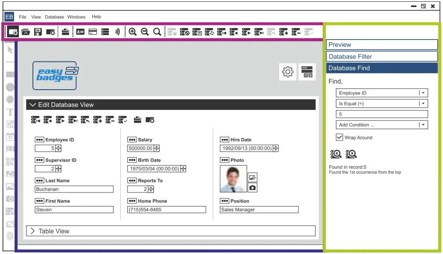
Task: Print the current badge
Action: 66,31
